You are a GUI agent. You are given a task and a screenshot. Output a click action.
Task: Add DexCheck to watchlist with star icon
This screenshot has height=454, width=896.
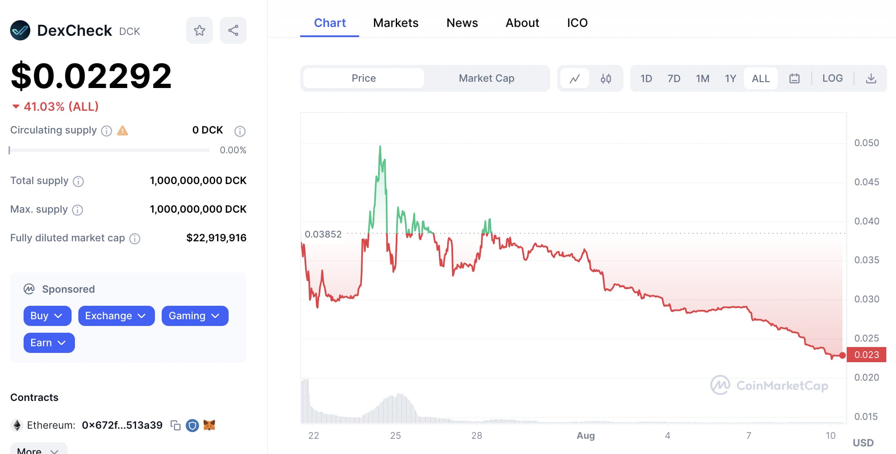click(x=200, y=30)
